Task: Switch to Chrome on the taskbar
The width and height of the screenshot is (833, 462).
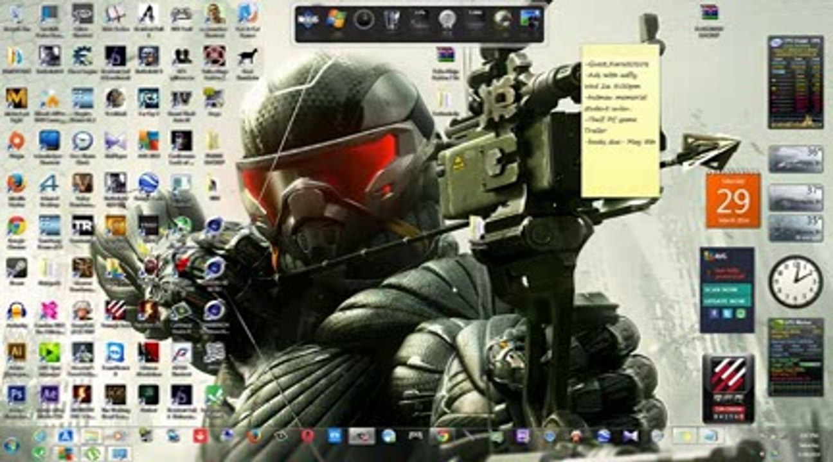Action: click(442, 436)
